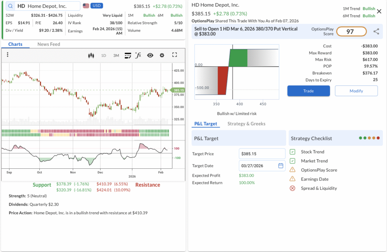Switch to the News Feed tab
The height and width of the screenshot is (252, 387).
click(x=49, y=44)
